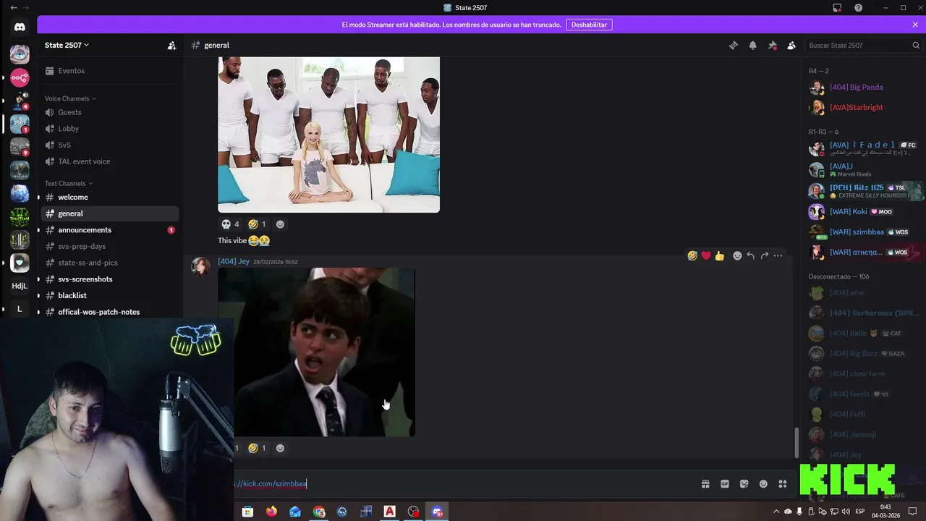Open the [404] Jey username

[234, 261]
